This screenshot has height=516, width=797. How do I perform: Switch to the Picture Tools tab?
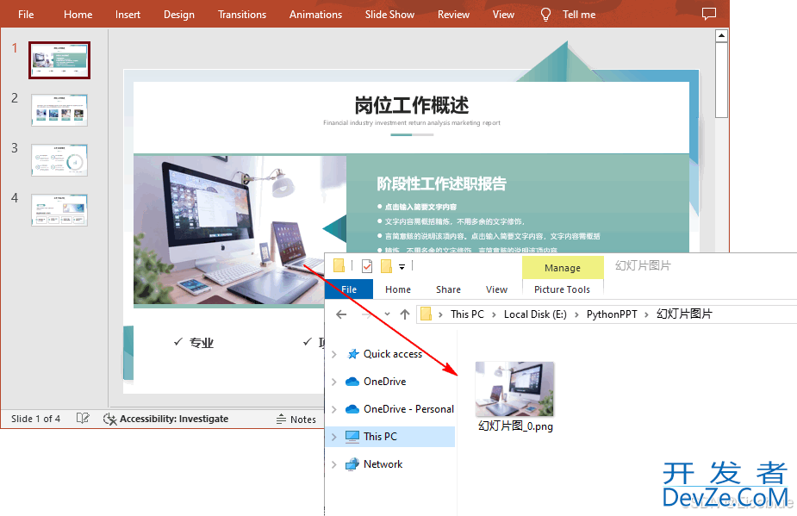click(x=562, y=289)
